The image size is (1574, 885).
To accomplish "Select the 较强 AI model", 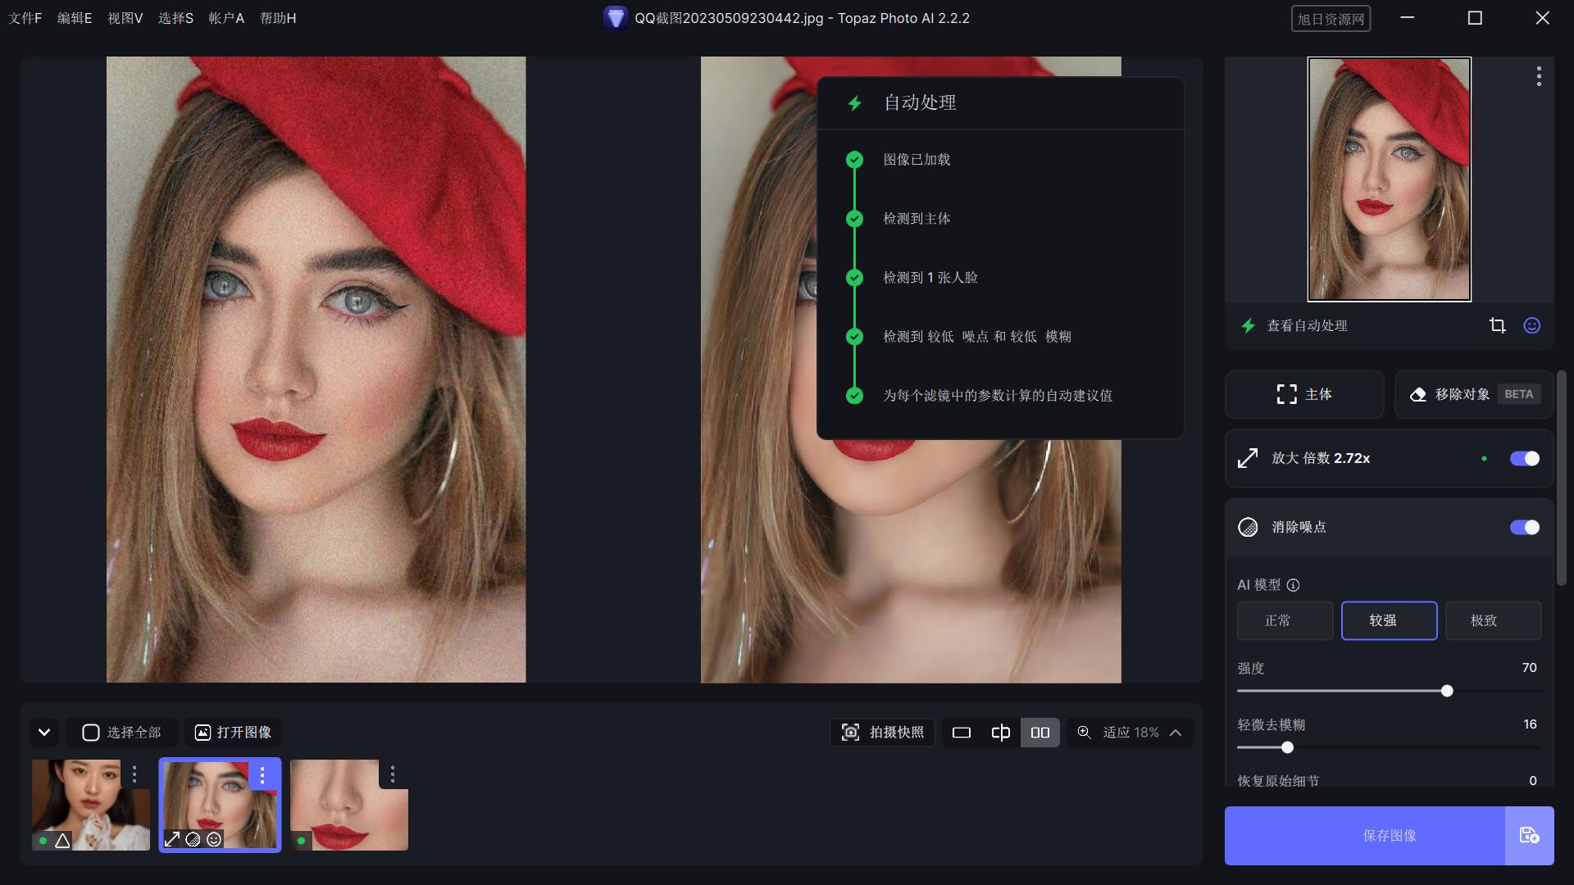I will point(1389,620).
